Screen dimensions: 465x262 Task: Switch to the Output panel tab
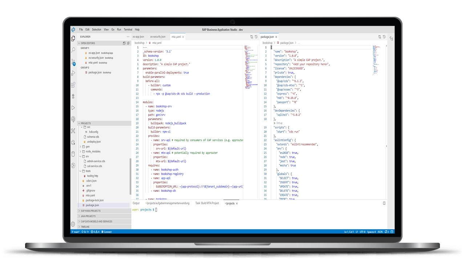pyautogui.click(x=136, y=203)
